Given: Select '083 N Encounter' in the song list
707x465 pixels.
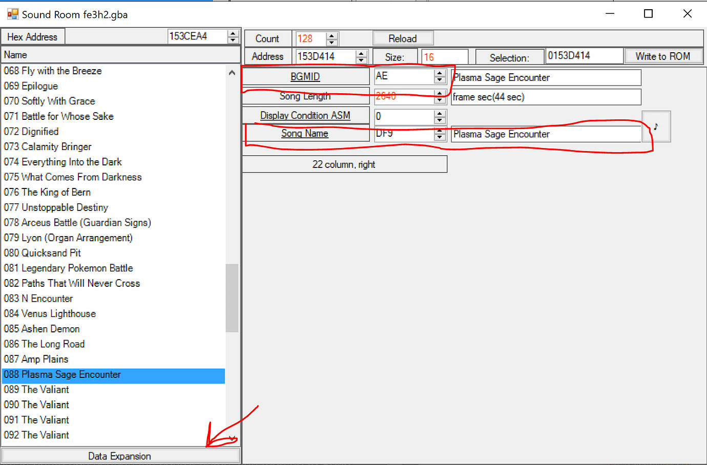Looking at the screenshot, I should 77,298.
